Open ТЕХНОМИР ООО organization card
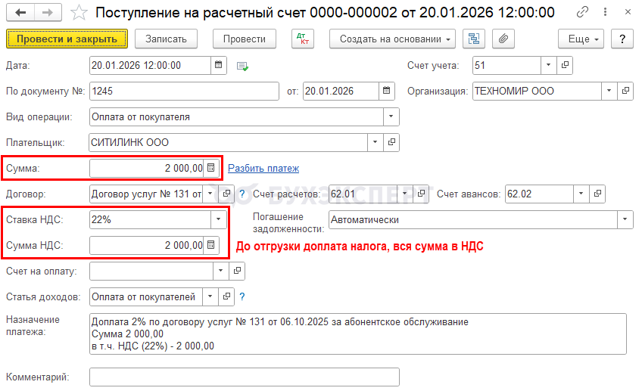The width and height of the screenshot is (642, 391). [625, 91]
